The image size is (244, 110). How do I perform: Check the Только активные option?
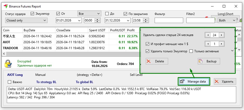tap(191, 51)
